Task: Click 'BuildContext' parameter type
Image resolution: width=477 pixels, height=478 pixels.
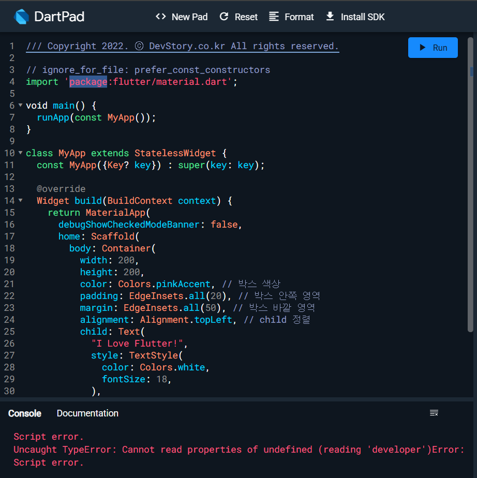Action: tap(140, 201)
